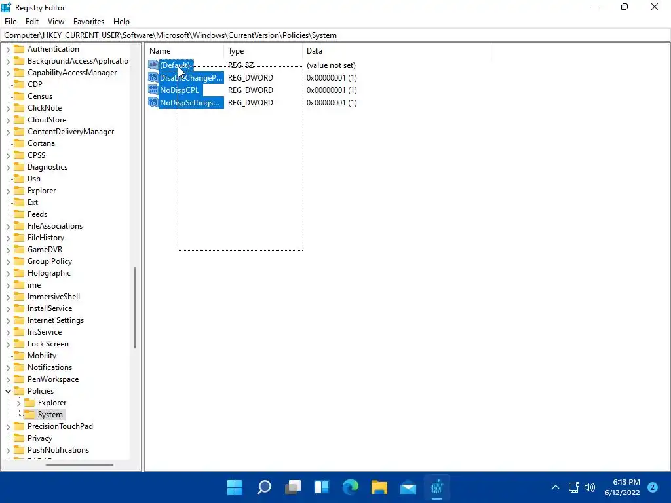
Task: Click the 0x00000001 data of DisableChangeP...
Action: (x=332, y=77)
